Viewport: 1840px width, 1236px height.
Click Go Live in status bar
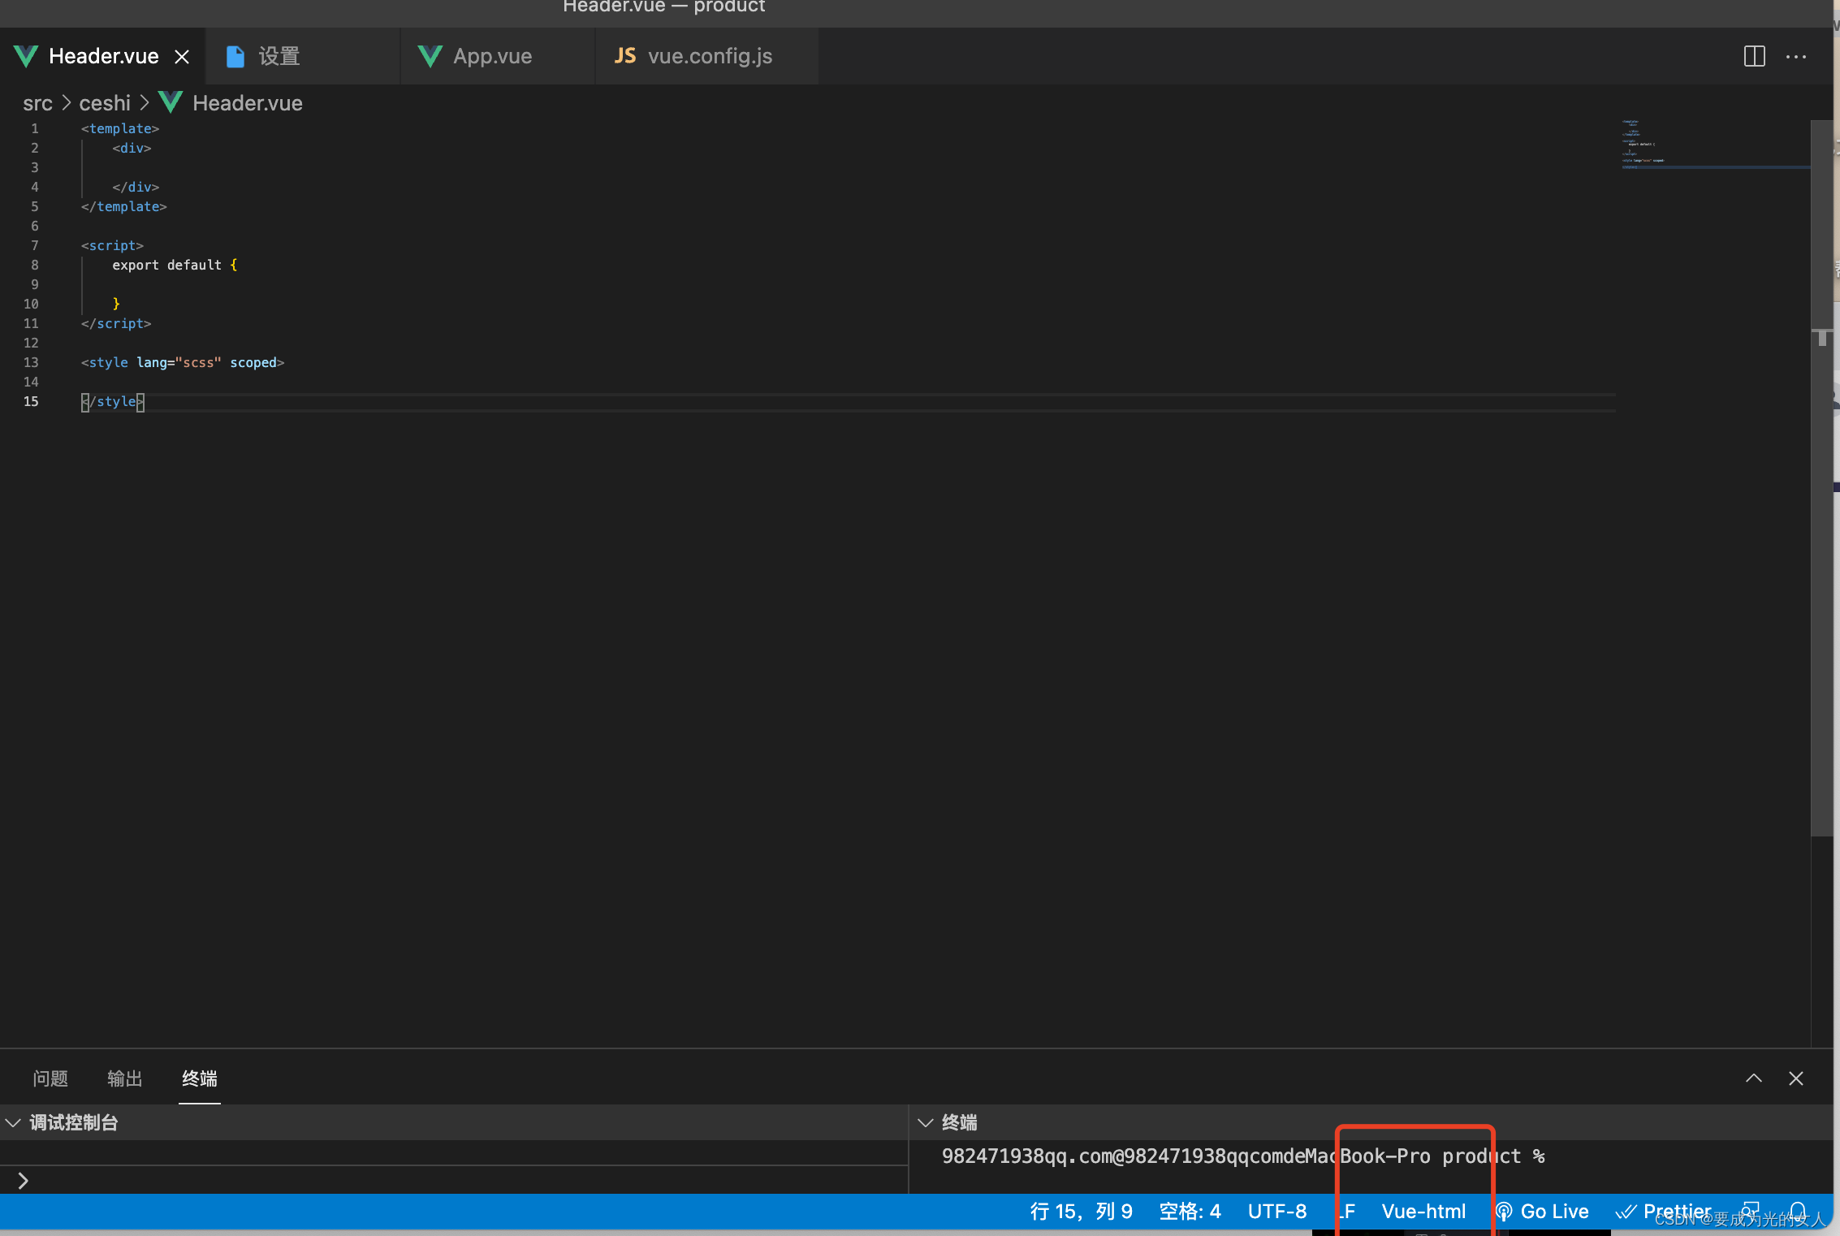(x=1543, y=1211)
